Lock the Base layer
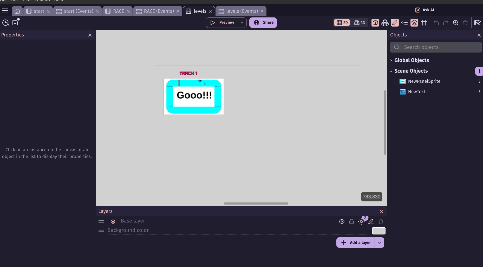 [x=351, y=221]
